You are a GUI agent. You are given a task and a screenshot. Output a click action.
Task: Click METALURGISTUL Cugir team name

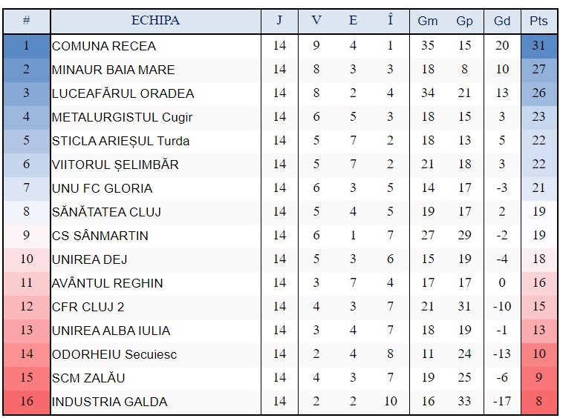pos(123,117)
